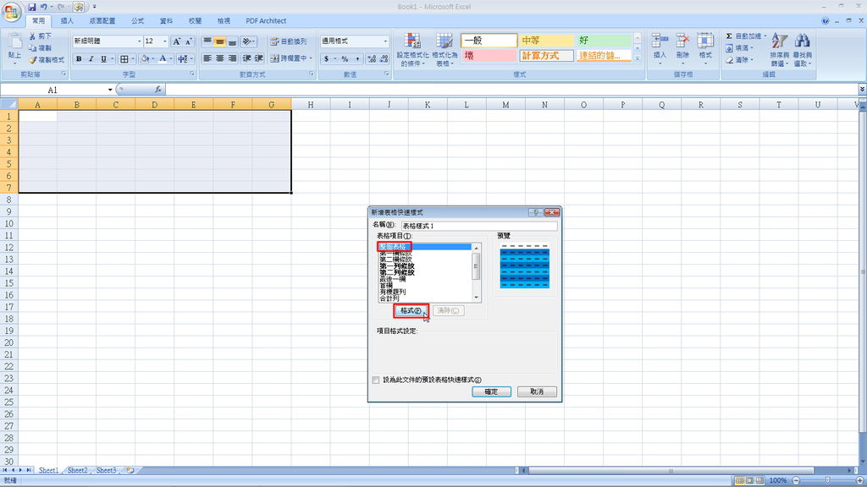Viewport: 867px width, 487px height.
Task: Switch to the 公式 (Formulas) tab
Action: (138, 21)
